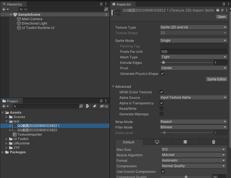Open Hierarchy panel three-dot menu

point(106,4)
